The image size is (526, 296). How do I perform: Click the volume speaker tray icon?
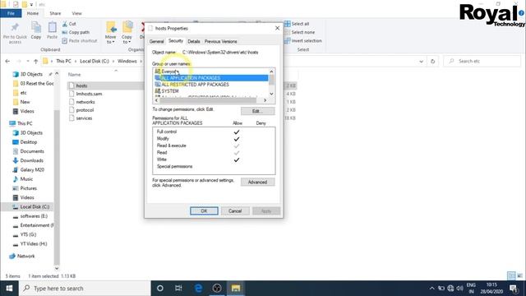click(x=460, y=289)
